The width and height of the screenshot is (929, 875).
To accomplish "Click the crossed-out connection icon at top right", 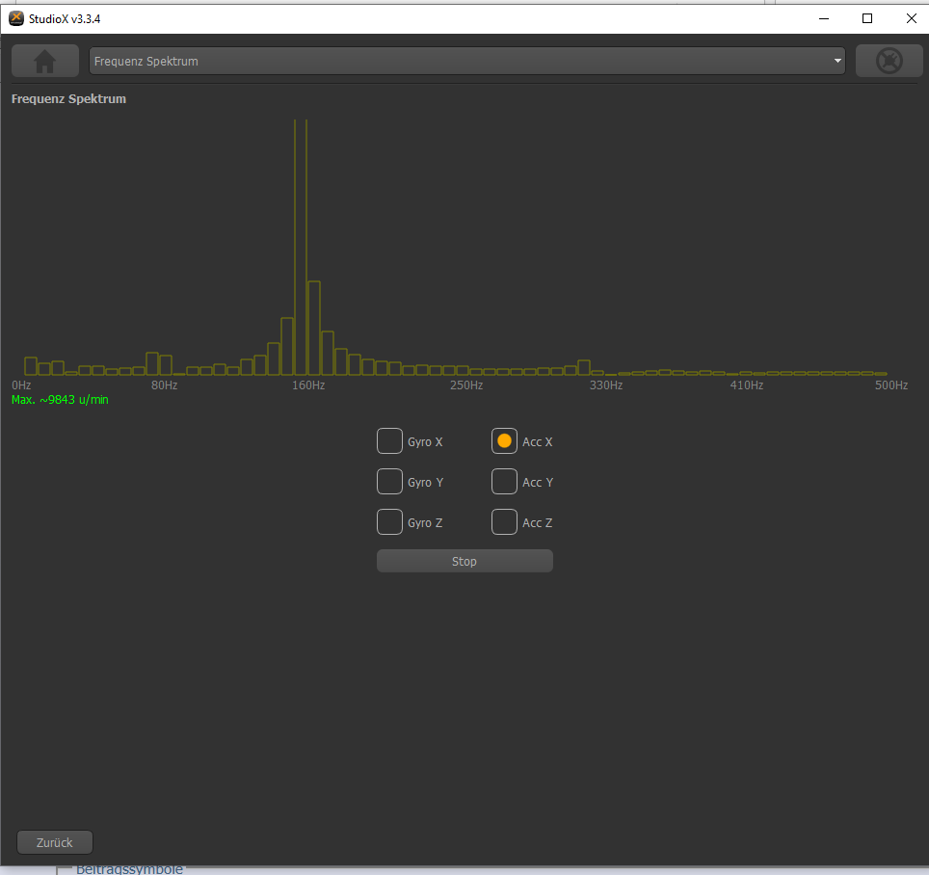I will point(889,61).
